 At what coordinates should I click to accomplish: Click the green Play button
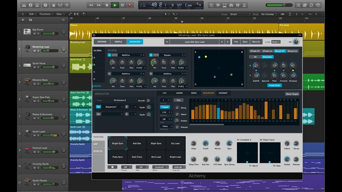[115, 5]
